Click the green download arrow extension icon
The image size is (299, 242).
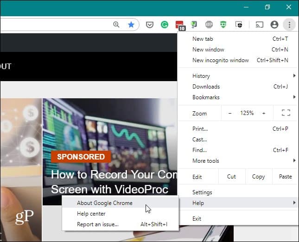click(194, 25)
